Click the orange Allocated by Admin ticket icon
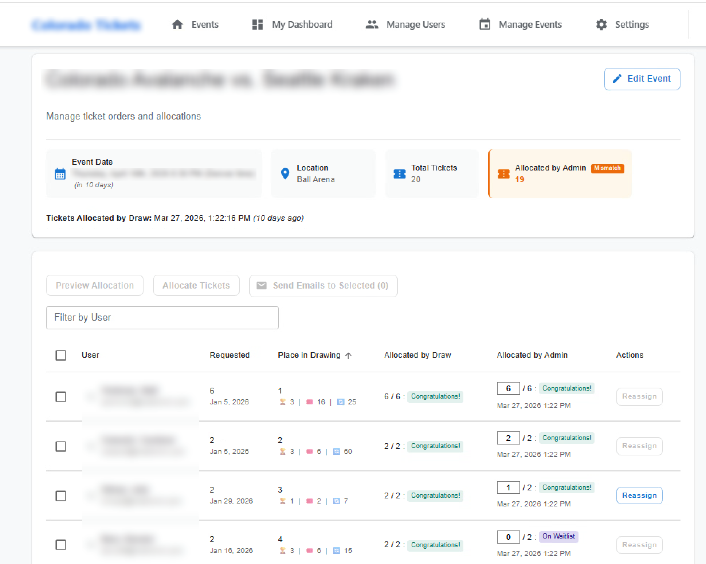This screenshot has width=706, height=564. tap(504, 174)
